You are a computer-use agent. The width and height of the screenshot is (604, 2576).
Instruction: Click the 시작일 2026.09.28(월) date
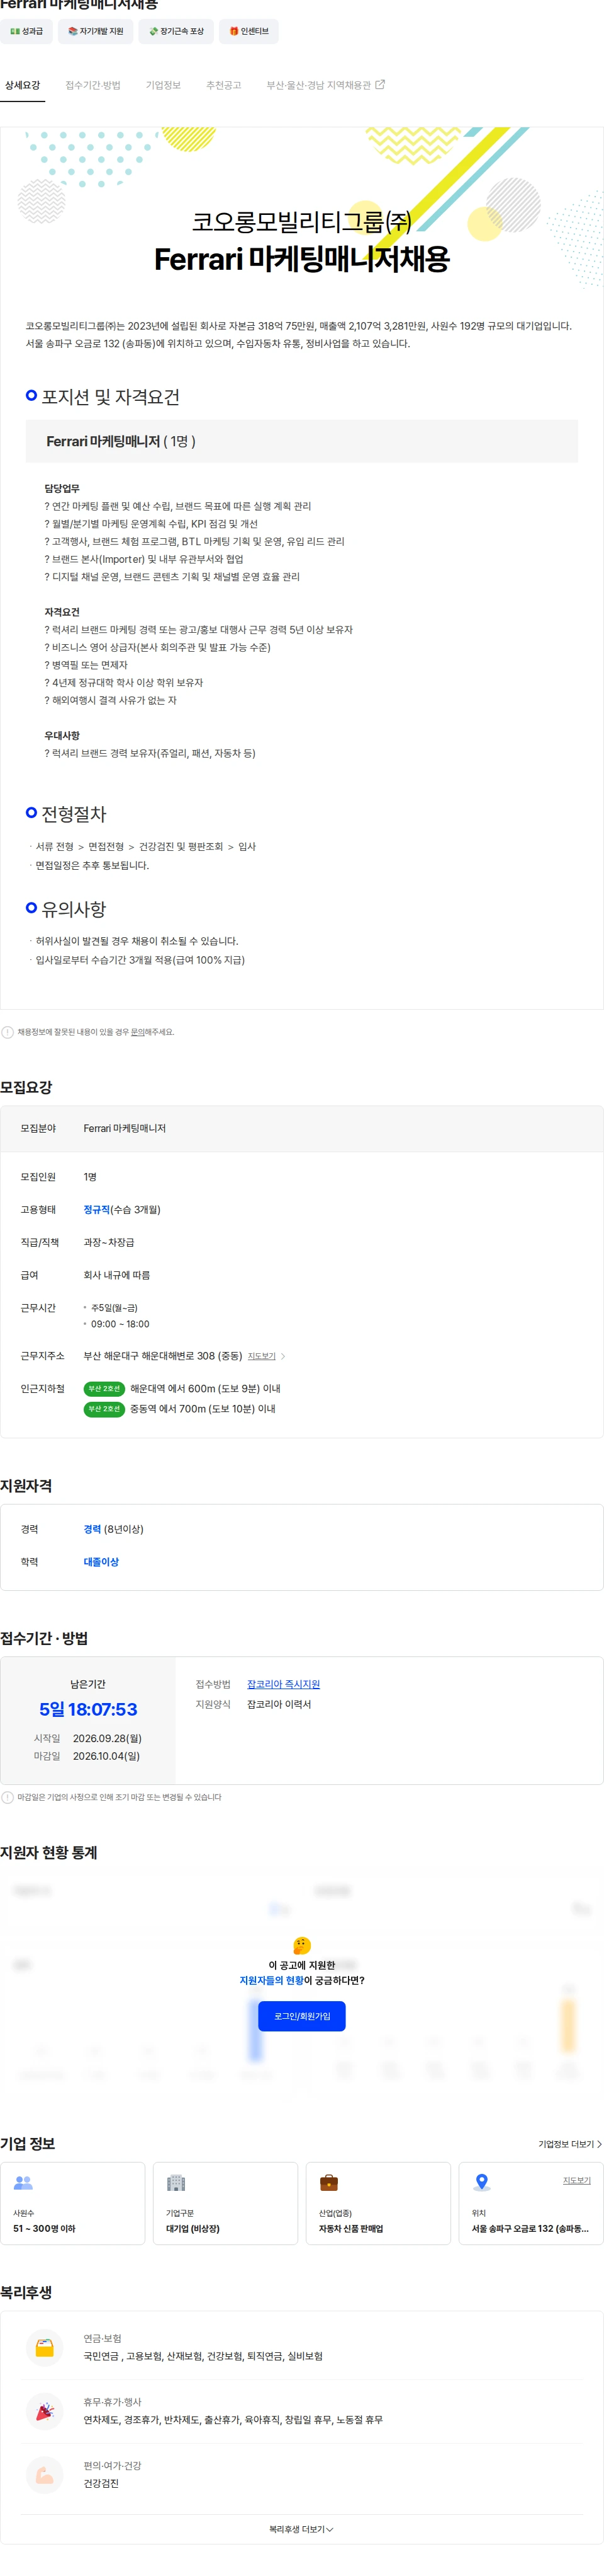[x=107, y=1739]
